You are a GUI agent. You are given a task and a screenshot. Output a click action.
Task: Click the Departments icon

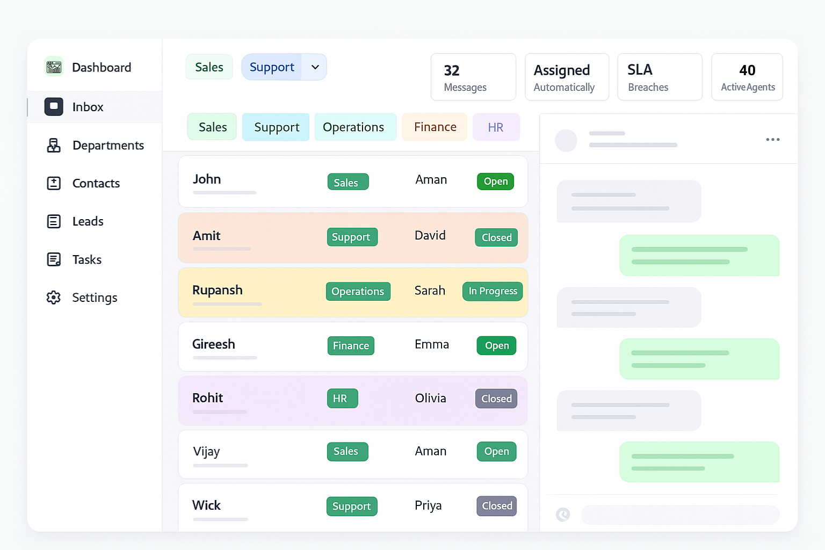tap(54, 145)
